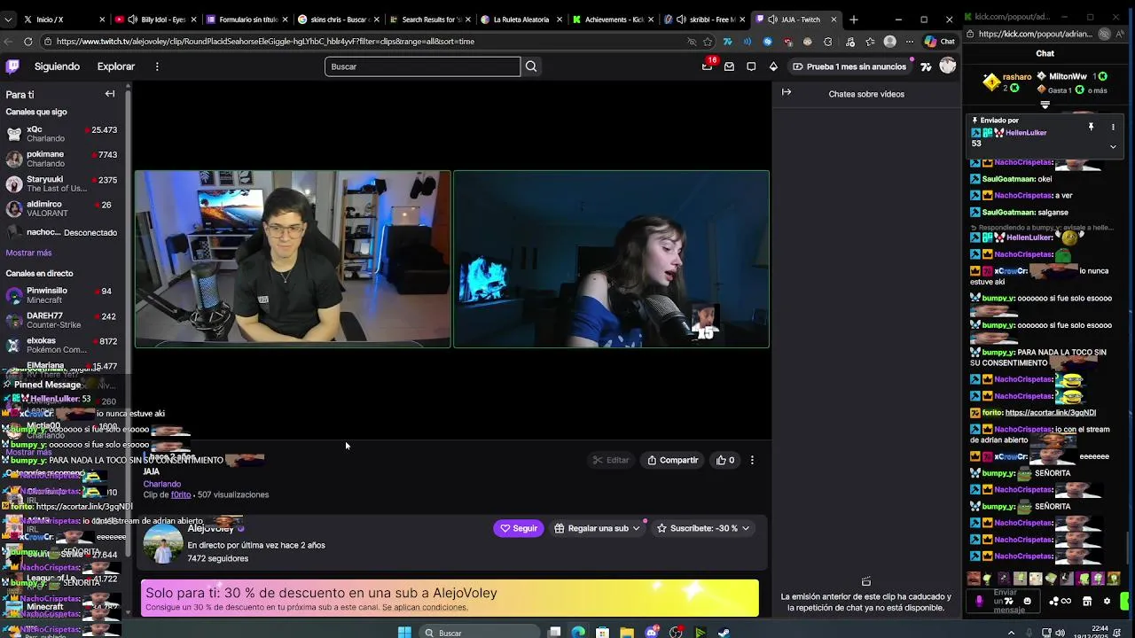Click the Explorar navigation link
Viewport: 1135px width, 638px height.
[116, 66]
